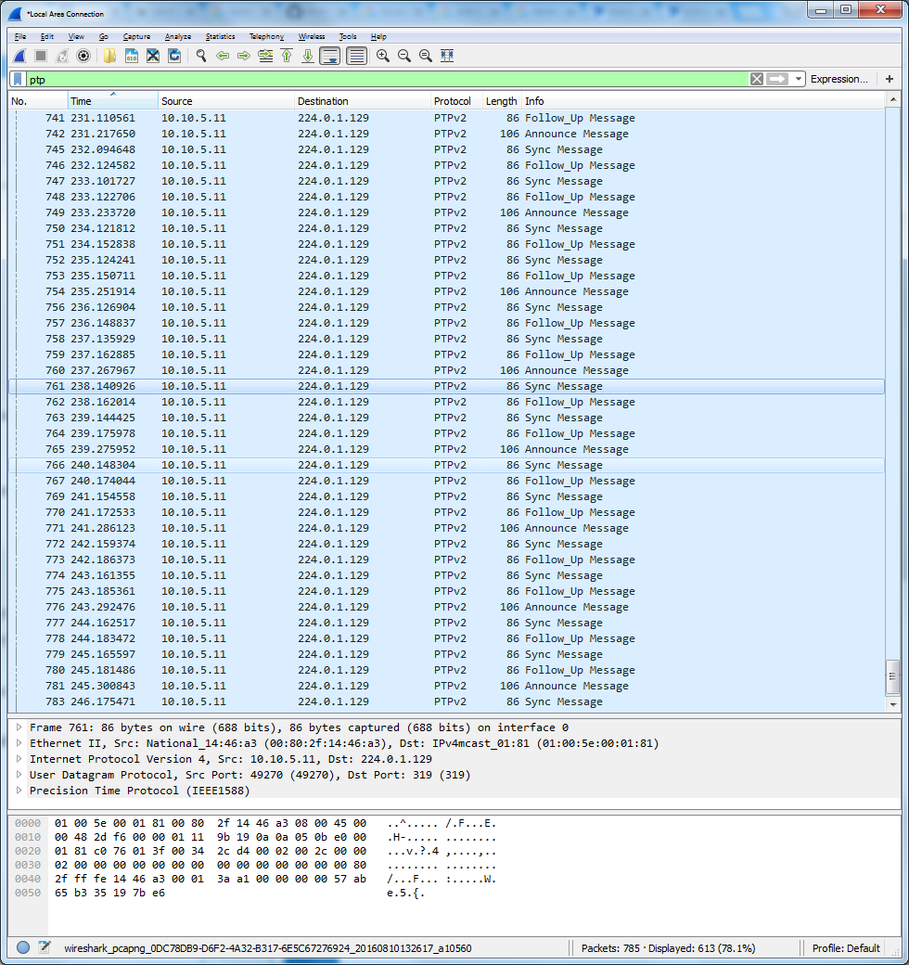Image resolution: width=909 pixels, height=965 pixels.
Task: Open the View menu
Action: coord(76,37)
